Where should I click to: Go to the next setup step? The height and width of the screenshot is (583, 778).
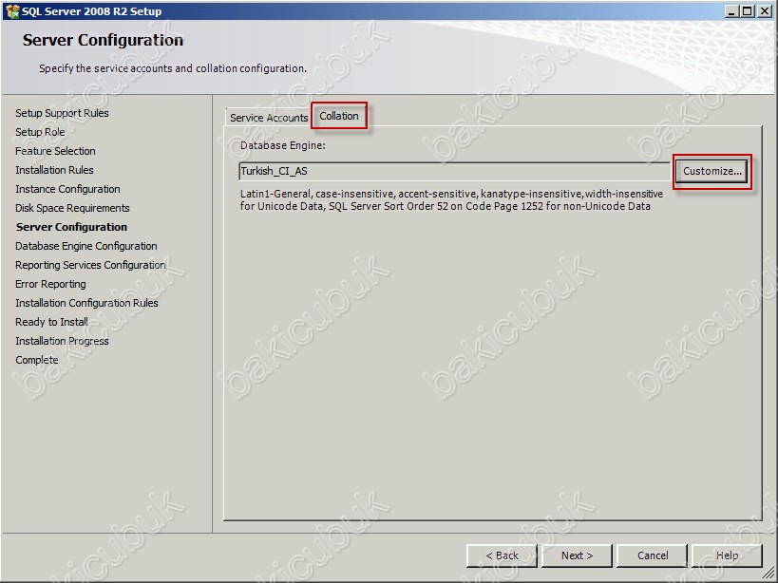point(577,555)
